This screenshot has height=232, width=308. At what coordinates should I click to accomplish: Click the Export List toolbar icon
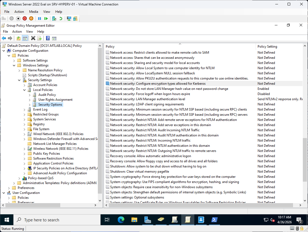point(40,38)
